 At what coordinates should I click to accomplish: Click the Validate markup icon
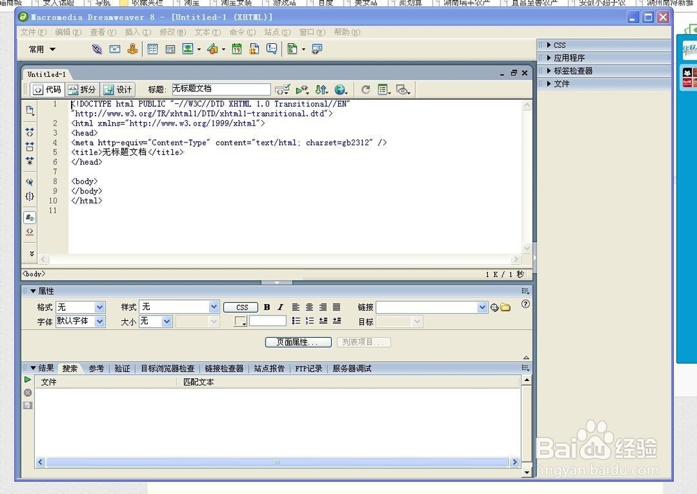[x=282, y=90]
